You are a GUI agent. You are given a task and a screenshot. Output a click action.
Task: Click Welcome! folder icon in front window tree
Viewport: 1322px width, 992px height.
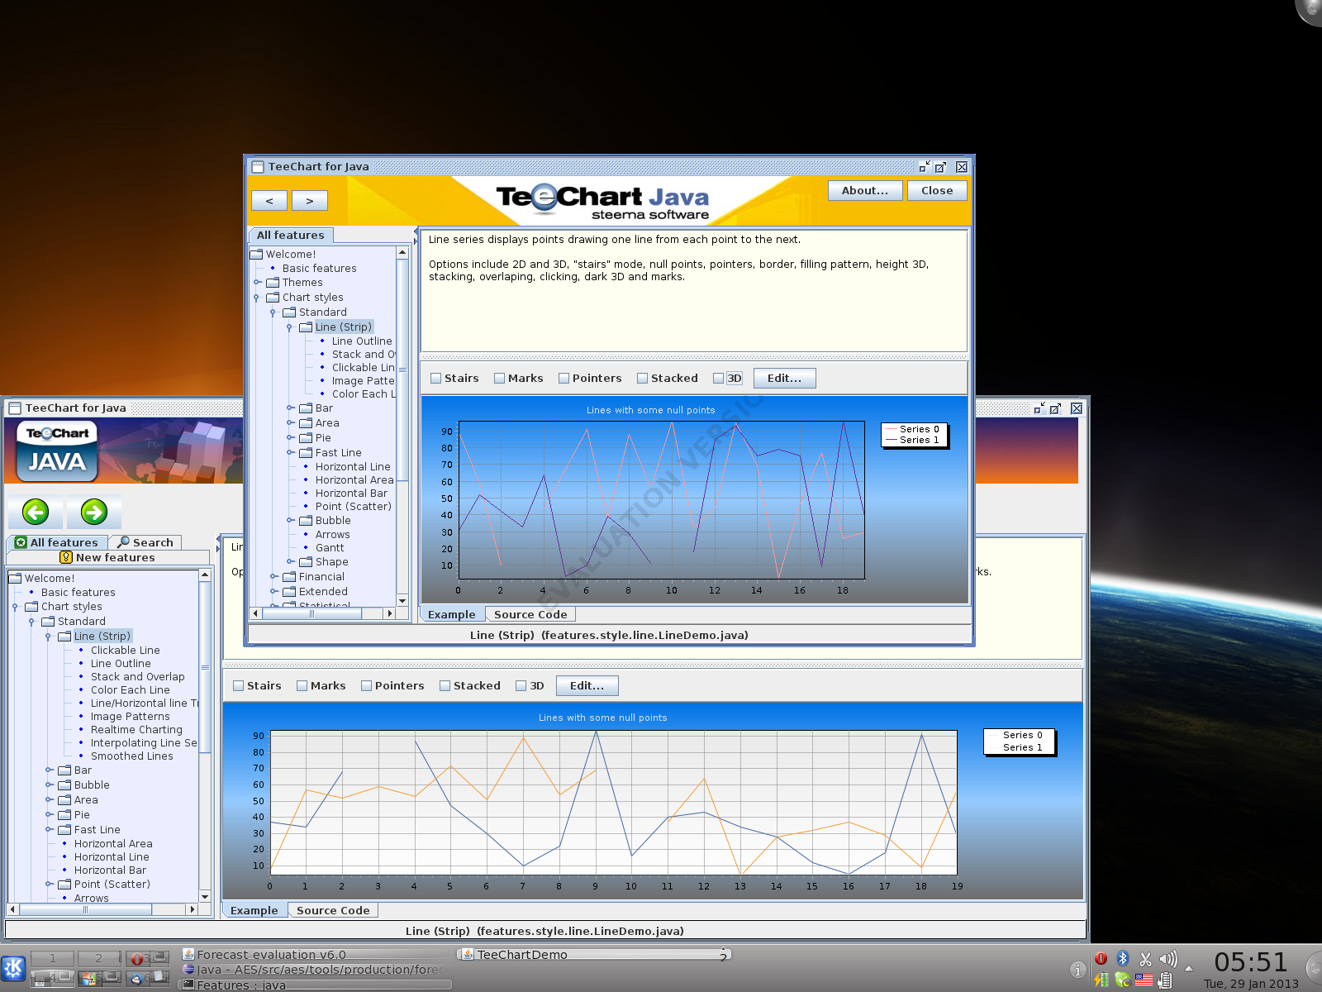tap(257, 254)
